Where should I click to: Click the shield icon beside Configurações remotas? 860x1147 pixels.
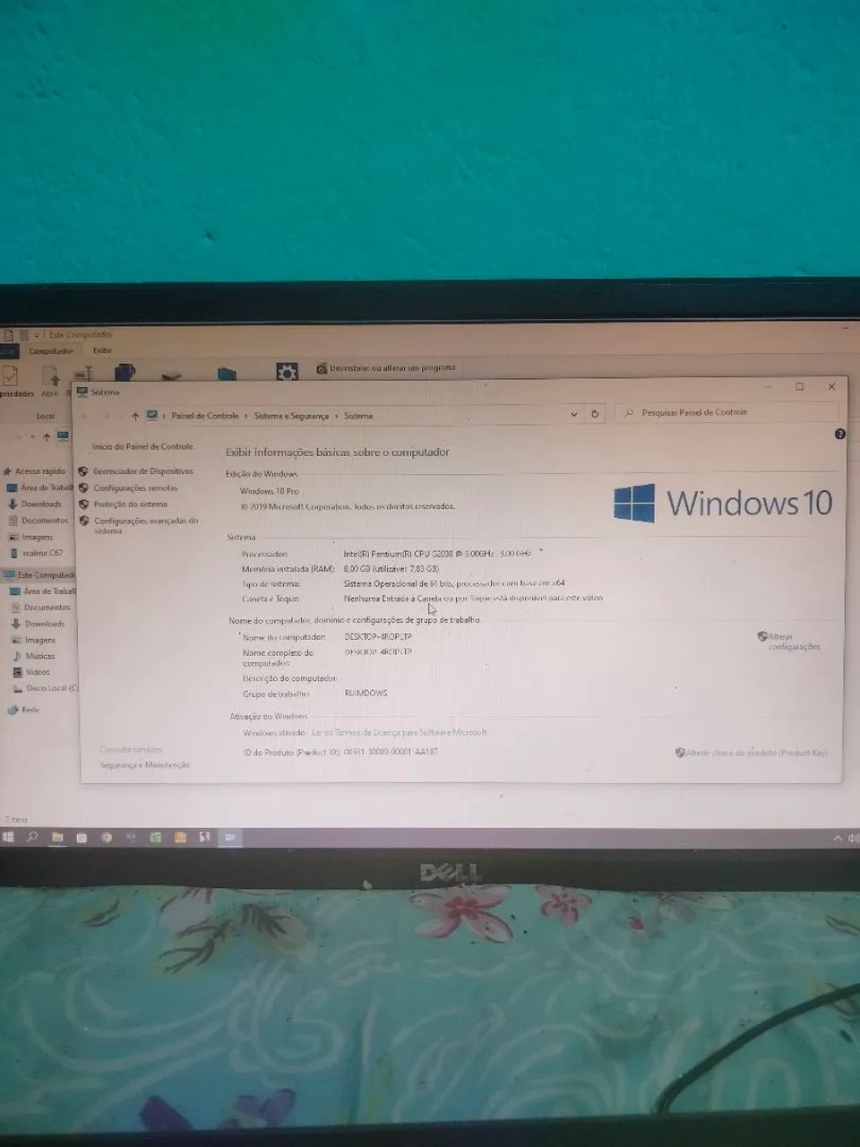click(83, 488)
